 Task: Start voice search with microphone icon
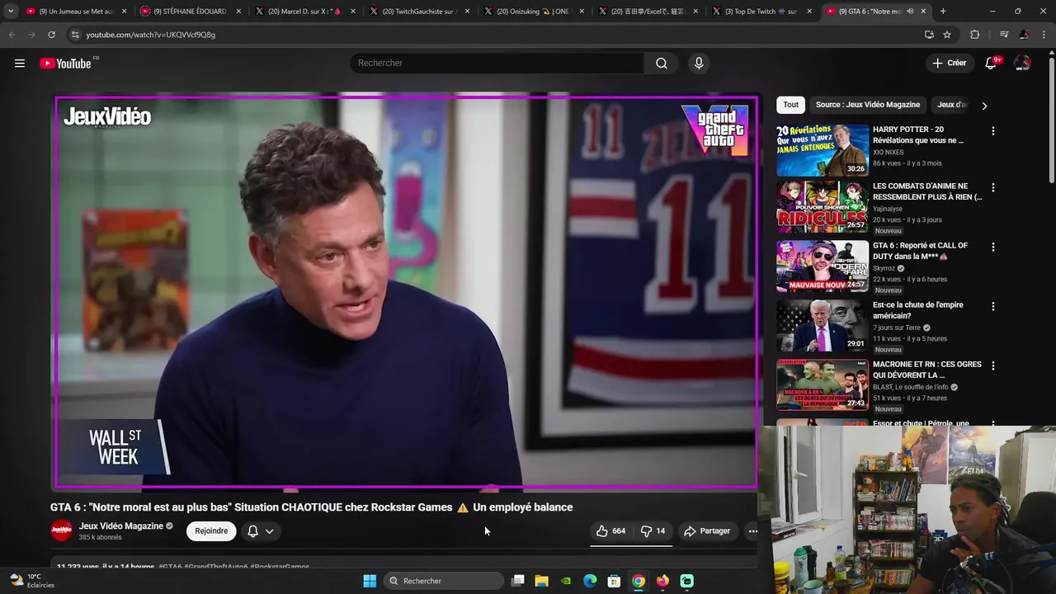tap(699, 64)
